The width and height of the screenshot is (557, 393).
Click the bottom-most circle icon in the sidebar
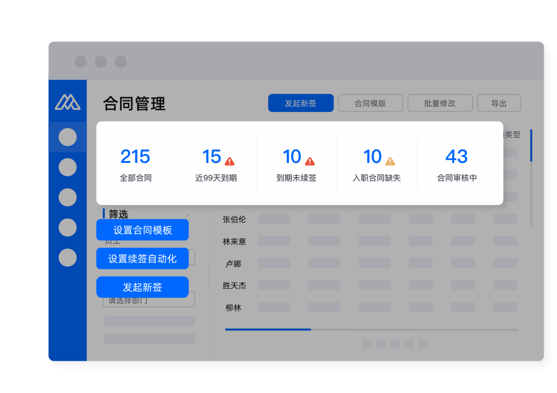point(68,257)
